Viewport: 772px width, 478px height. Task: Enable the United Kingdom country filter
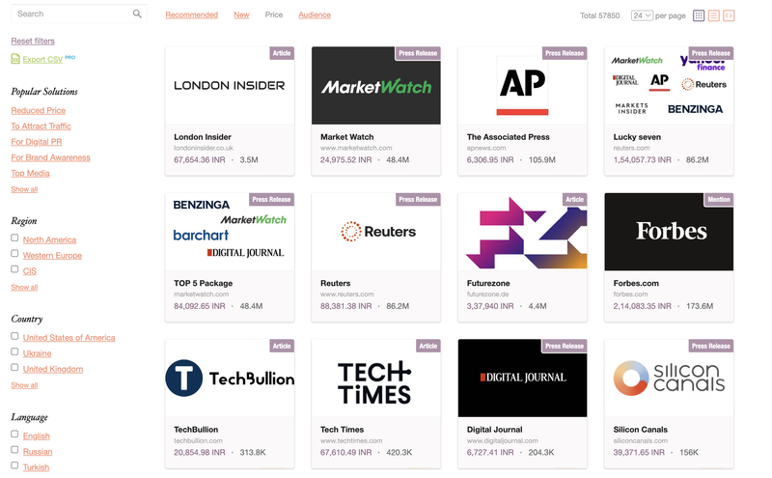[x=15, y=368]
